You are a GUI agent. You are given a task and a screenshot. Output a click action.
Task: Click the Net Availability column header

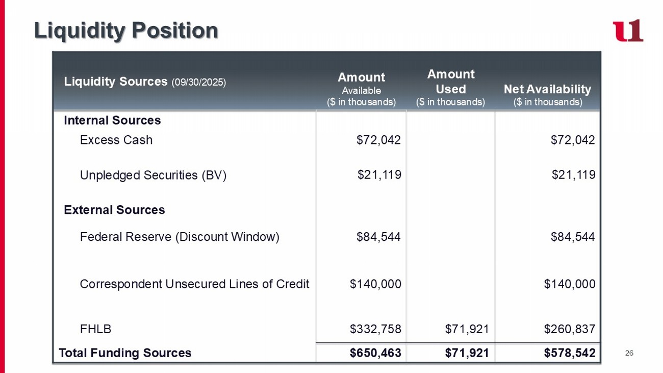coord(547,94)
